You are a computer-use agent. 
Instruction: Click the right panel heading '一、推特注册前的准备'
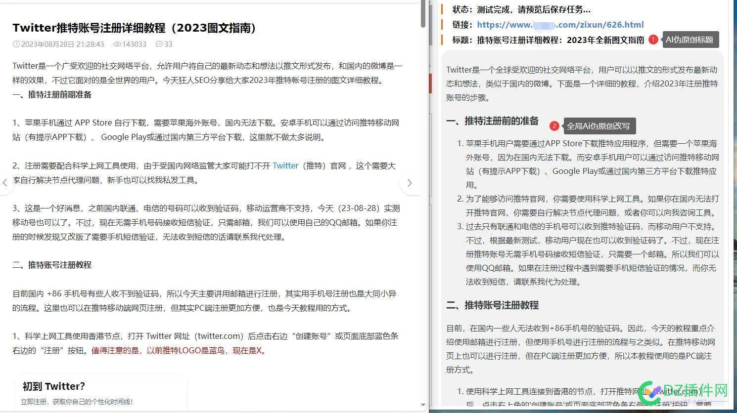click(x=493, y=121)
